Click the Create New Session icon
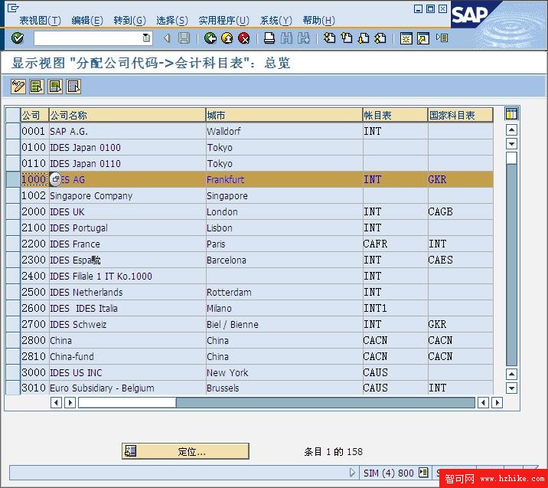Viewport: 548px width, 488px height. pyautogui.click(x=406, y=38)
